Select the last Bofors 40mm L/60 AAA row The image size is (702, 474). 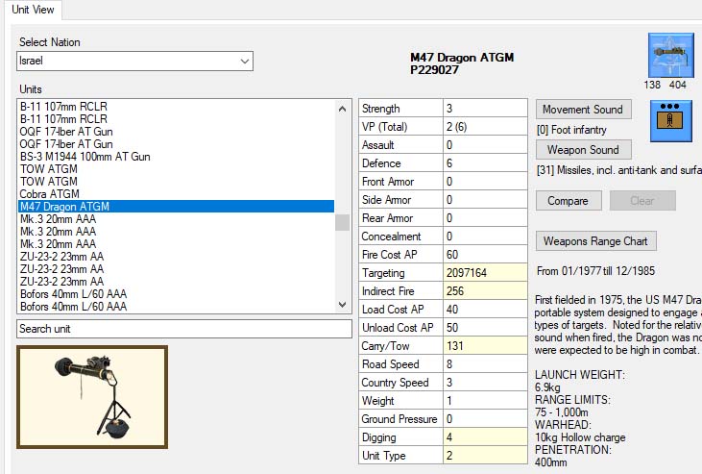[177, 307]
